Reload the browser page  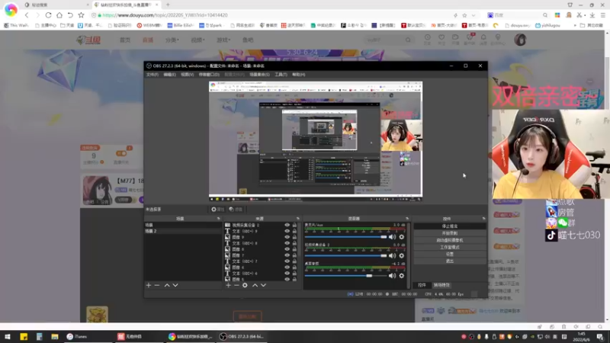pos(48,15)
